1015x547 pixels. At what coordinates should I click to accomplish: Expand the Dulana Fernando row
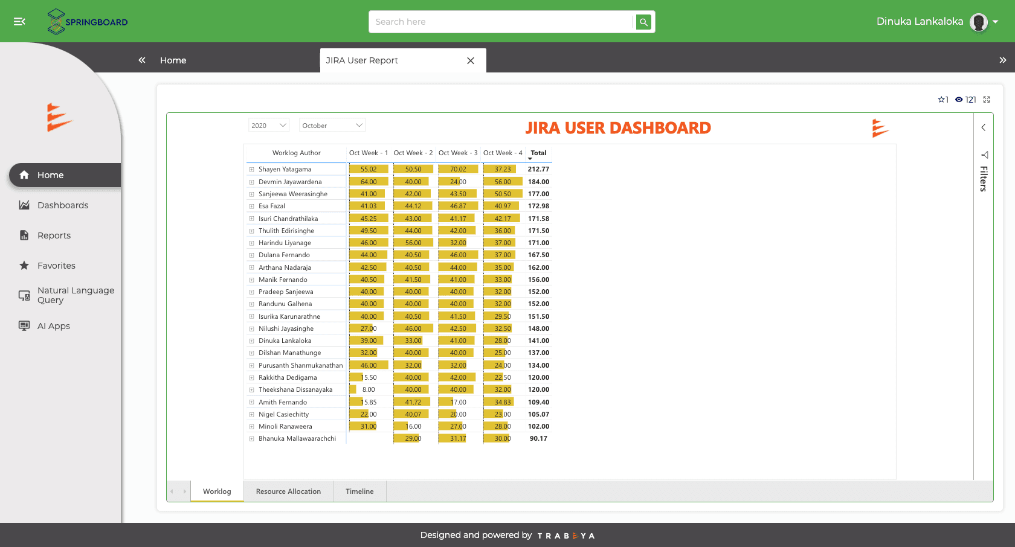pyautogui.click(x=251, y=255)
